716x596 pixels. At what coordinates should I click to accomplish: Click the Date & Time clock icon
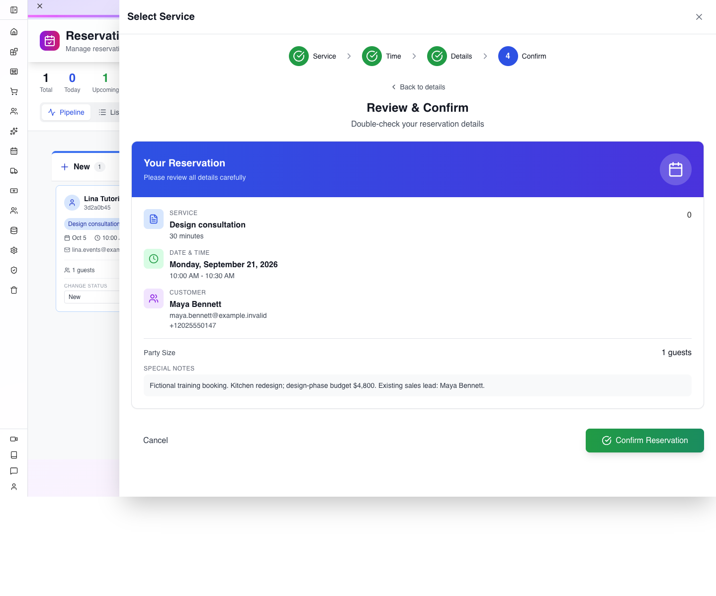pyautogui.click(x=154, y=259)
